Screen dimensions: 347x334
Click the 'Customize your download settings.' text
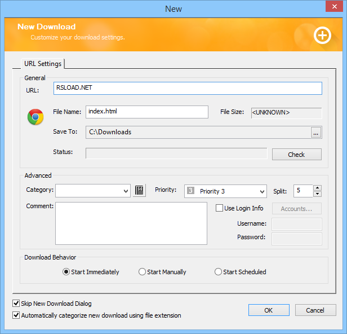pos(78,37)
